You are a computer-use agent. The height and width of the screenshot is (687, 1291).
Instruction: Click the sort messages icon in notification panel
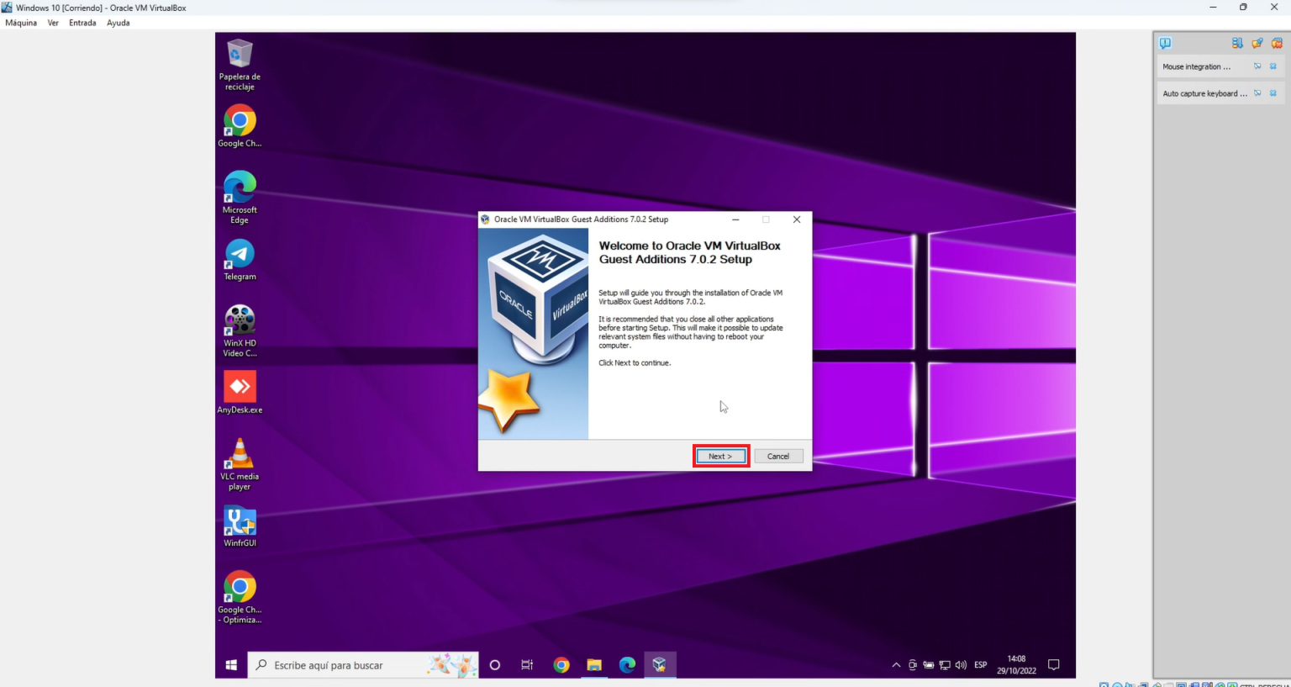(1236, 43)
